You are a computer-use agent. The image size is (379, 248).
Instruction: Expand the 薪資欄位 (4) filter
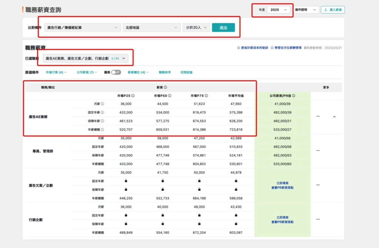138,72
